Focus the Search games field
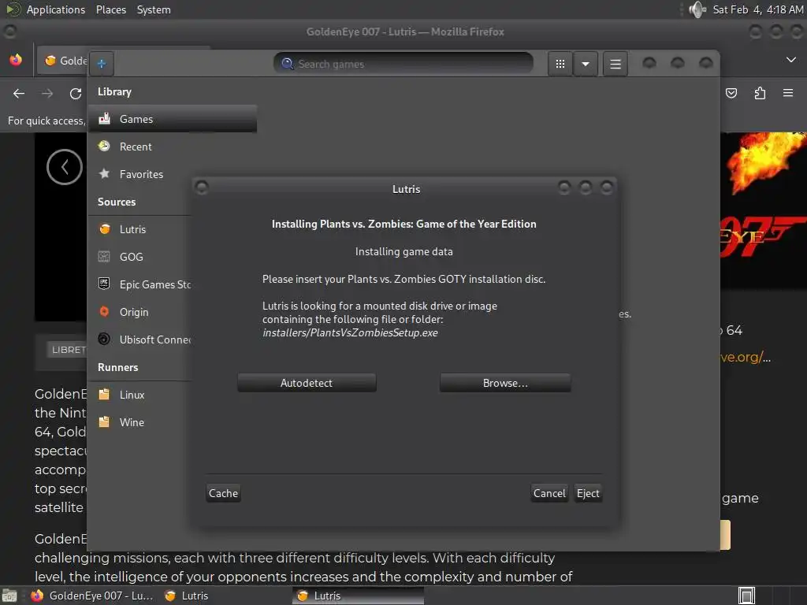This screenshot has height=605, width=807. tap(403, 64)
